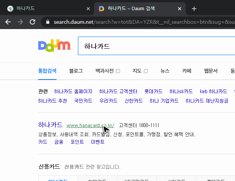Open the 지도 search tab
This screenshot has width=235, height=181.
(137, 71)
